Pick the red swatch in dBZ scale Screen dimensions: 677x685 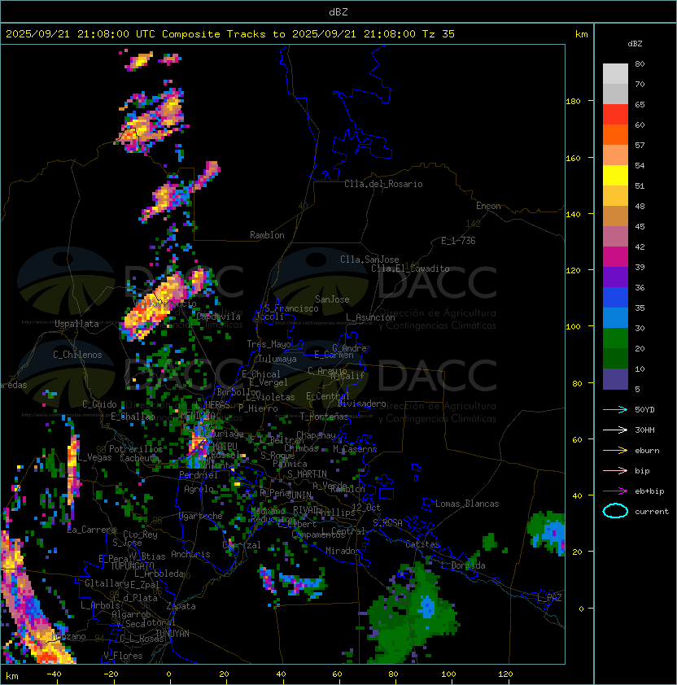point(615,115)
